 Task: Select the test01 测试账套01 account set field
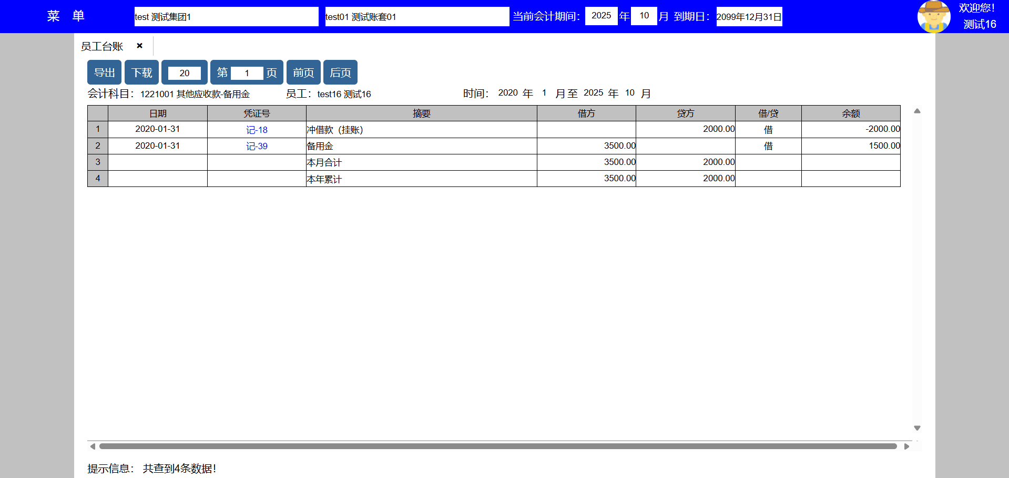coord(416,17)
